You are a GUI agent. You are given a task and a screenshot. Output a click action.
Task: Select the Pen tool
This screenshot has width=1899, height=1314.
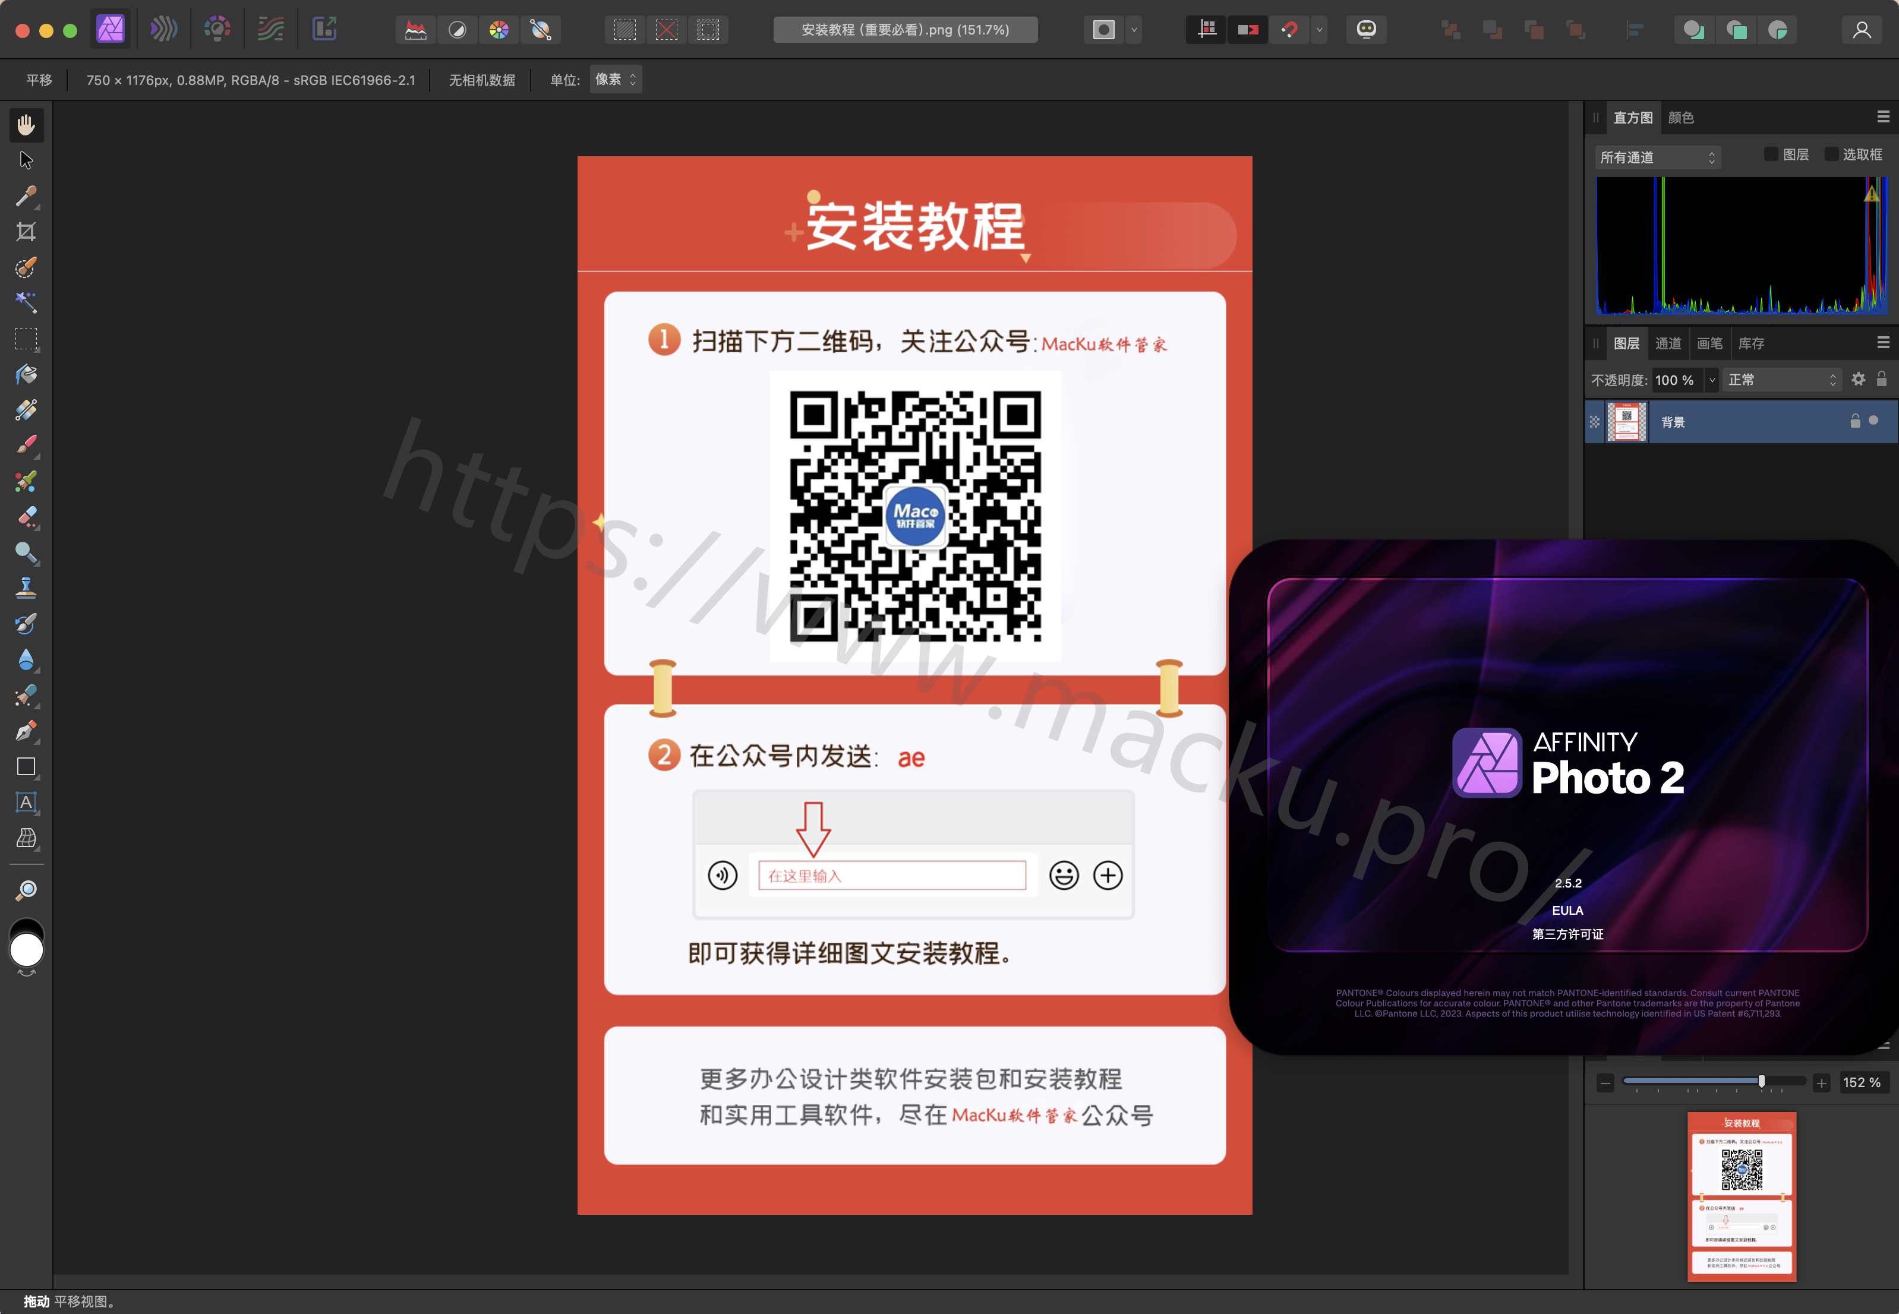pos(26,731)
